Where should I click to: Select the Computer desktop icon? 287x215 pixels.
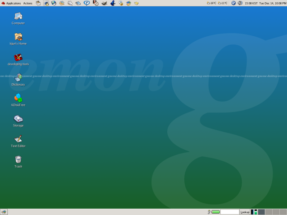tap(18, 18)
